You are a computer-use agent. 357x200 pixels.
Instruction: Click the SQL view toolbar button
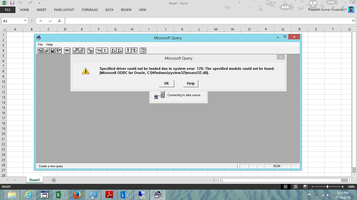pyautogui.click(x=67, y=51)
